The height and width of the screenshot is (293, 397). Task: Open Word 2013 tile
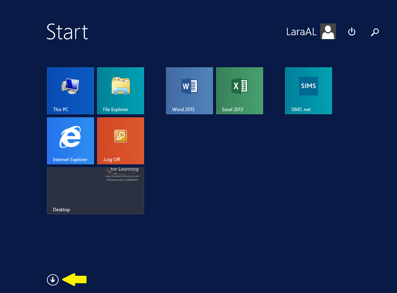point(189,91)
